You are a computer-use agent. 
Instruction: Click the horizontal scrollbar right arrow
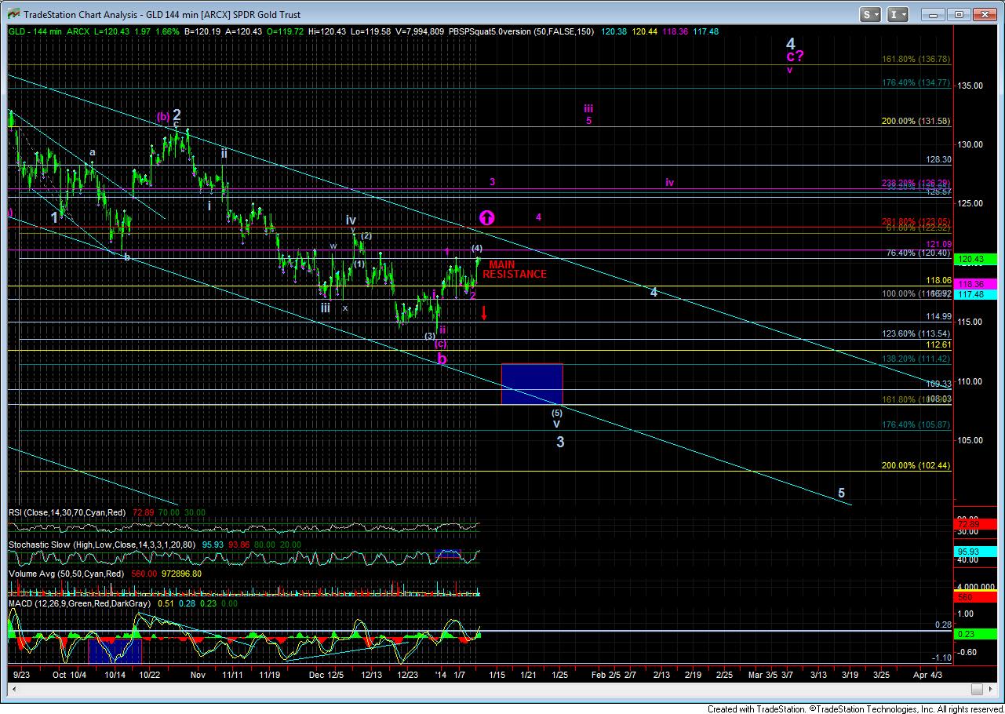click(990, 689)
